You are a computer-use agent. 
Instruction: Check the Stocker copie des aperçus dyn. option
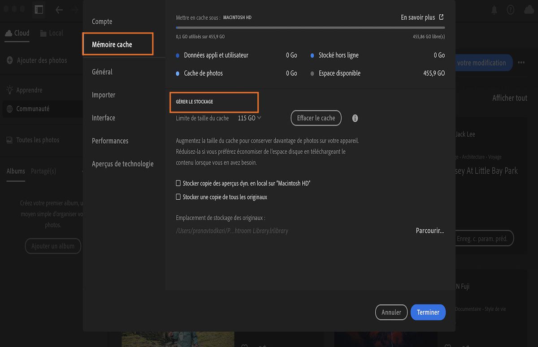click(x=178, y=183)
